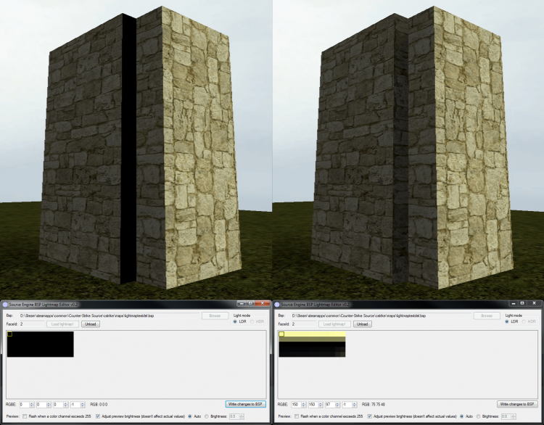544x425 pixels.
Task: Click Unload in the yellow-lightmap editor window
Action: coord(362,324)
